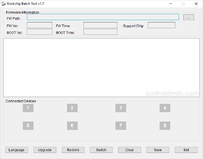The width and height of the screenshot is (203, 159).
Task: Focus the FW Path input field
Action: pos(103,17)
